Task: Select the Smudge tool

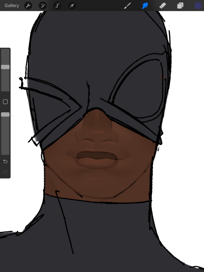Action: click(x=145, y=6)
